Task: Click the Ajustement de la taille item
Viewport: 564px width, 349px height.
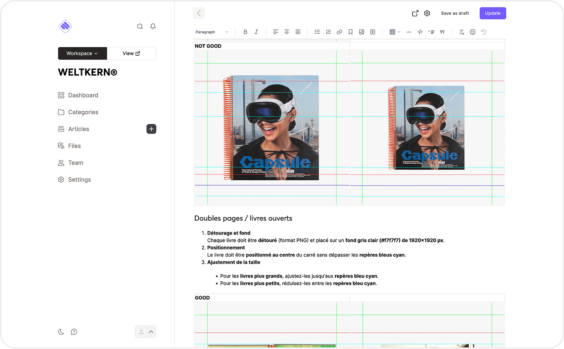Action: click(234, 262)
